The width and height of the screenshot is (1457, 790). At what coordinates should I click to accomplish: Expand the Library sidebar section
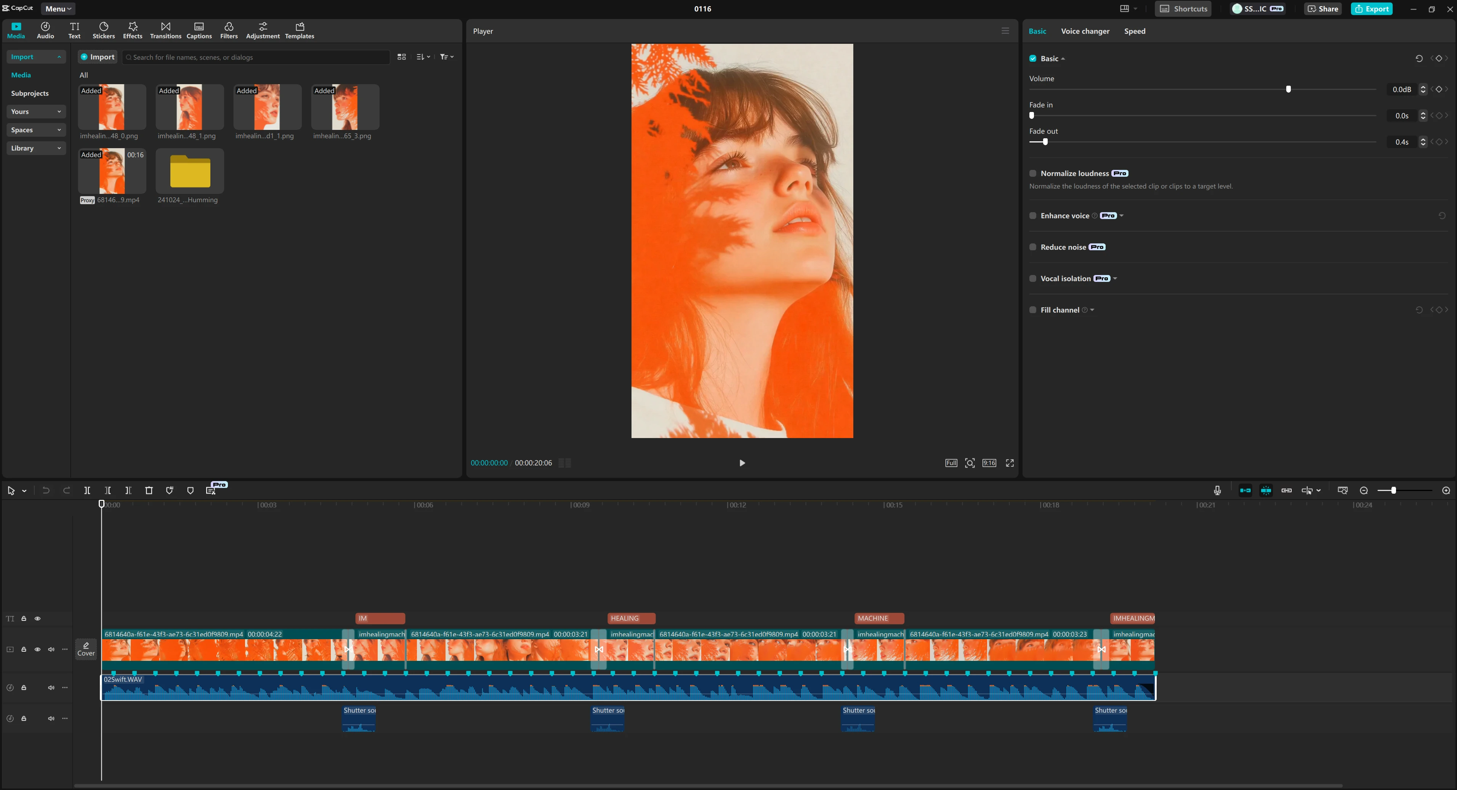click(35, 147)
